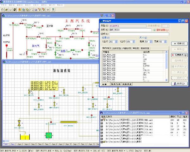This screenshot has height=152, width=190.
Task: Select the Page 7 sheet tab
Action: click(x=47, y=144)
